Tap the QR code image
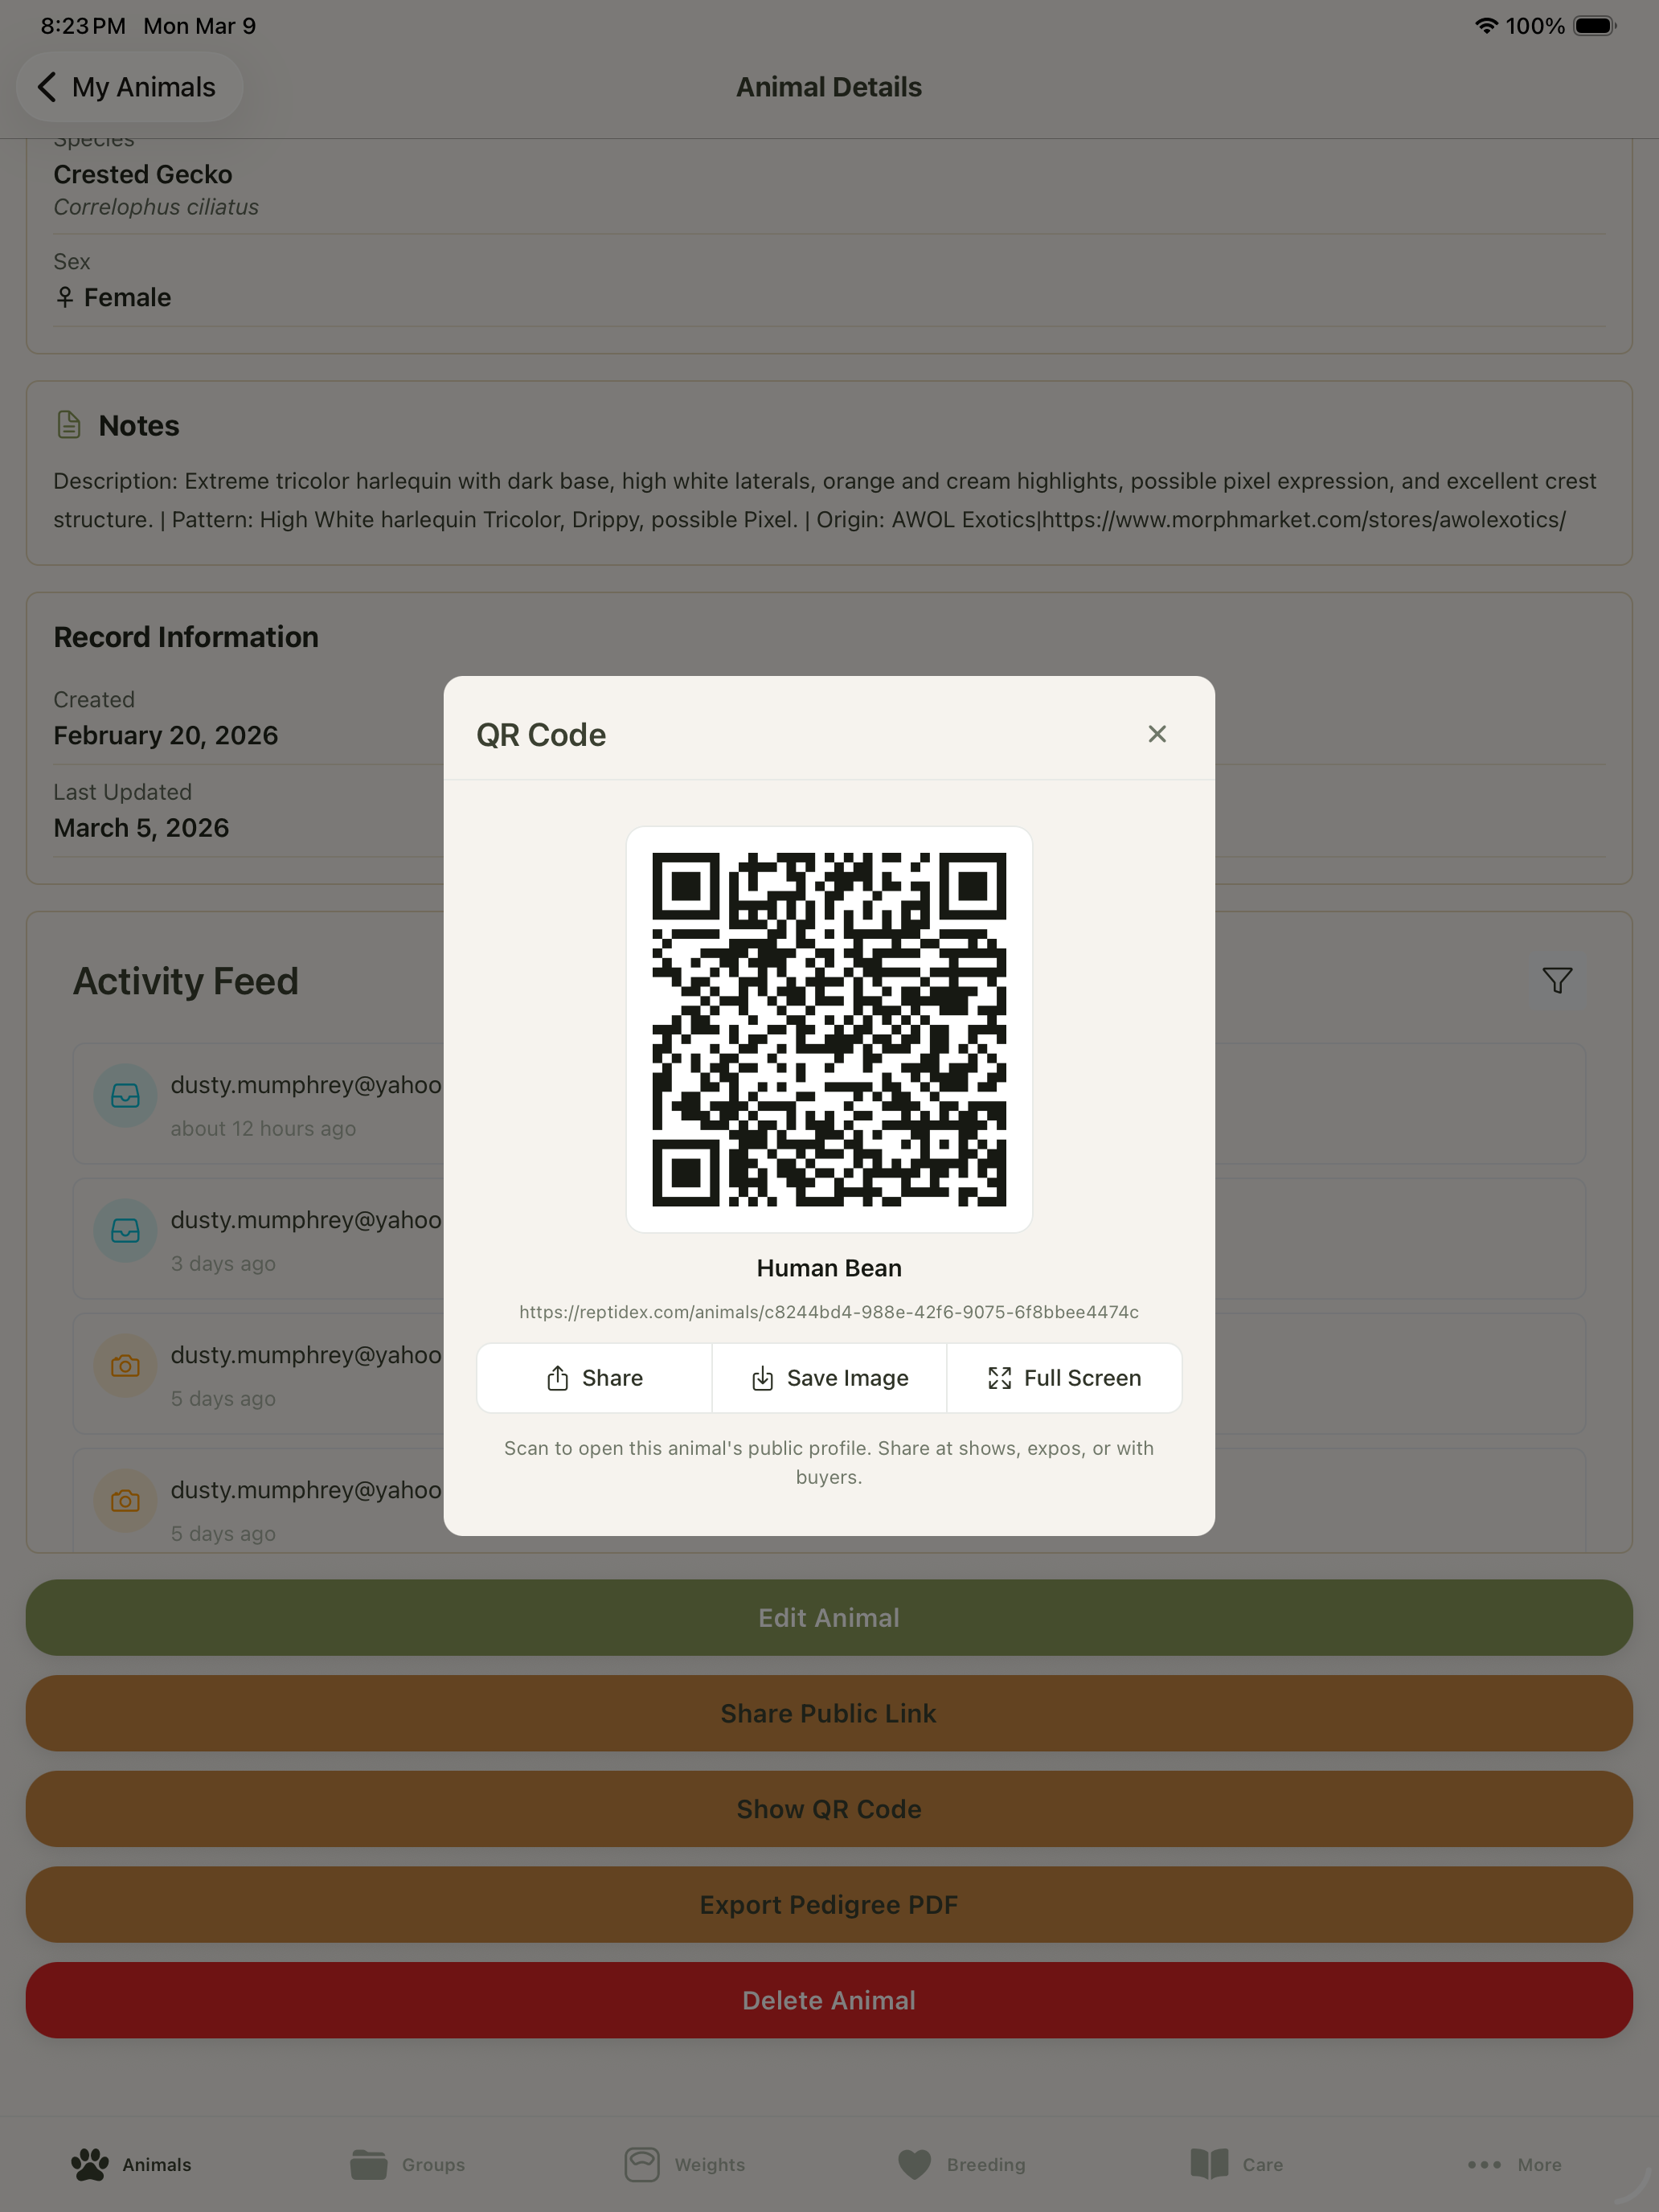 [829, 1029]
